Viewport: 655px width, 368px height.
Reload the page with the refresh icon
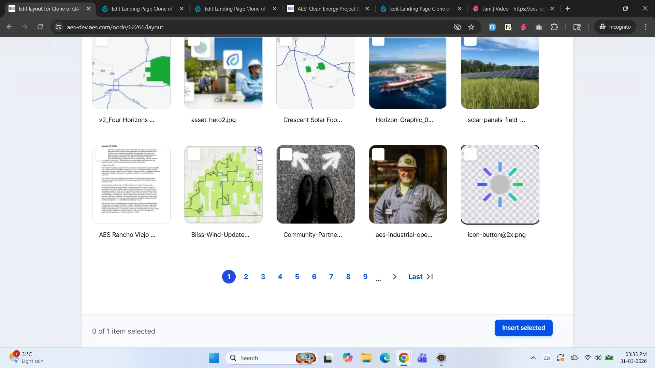(x=40, y=27)
